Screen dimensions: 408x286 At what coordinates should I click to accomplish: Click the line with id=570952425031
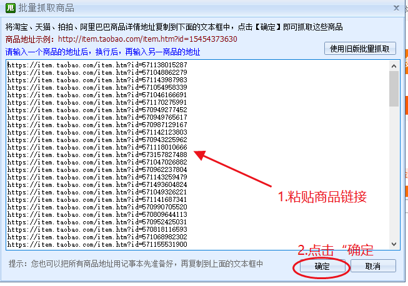point(97,222)
